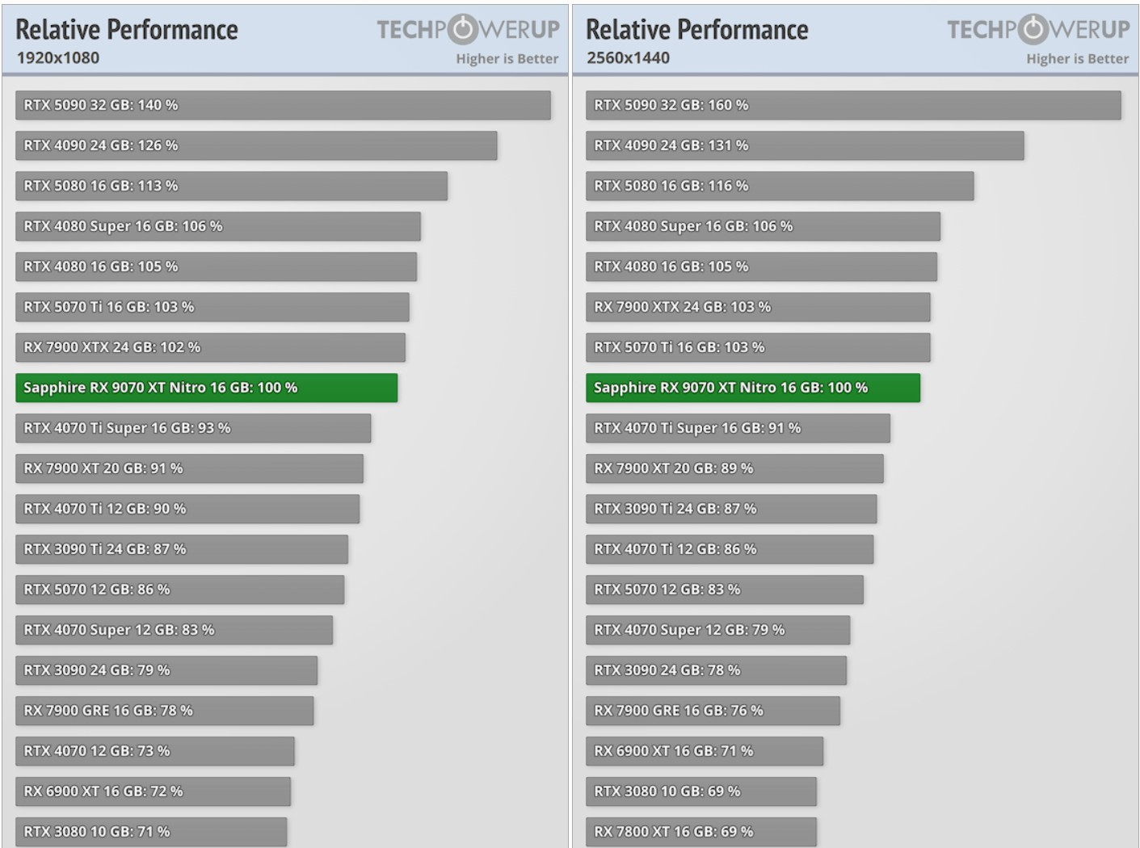This screenshot has width=1140, height=848.
Task: Select 'RX 7900 GRE 16 GB: 78 %' bar
Action: (x=164, y=711)
